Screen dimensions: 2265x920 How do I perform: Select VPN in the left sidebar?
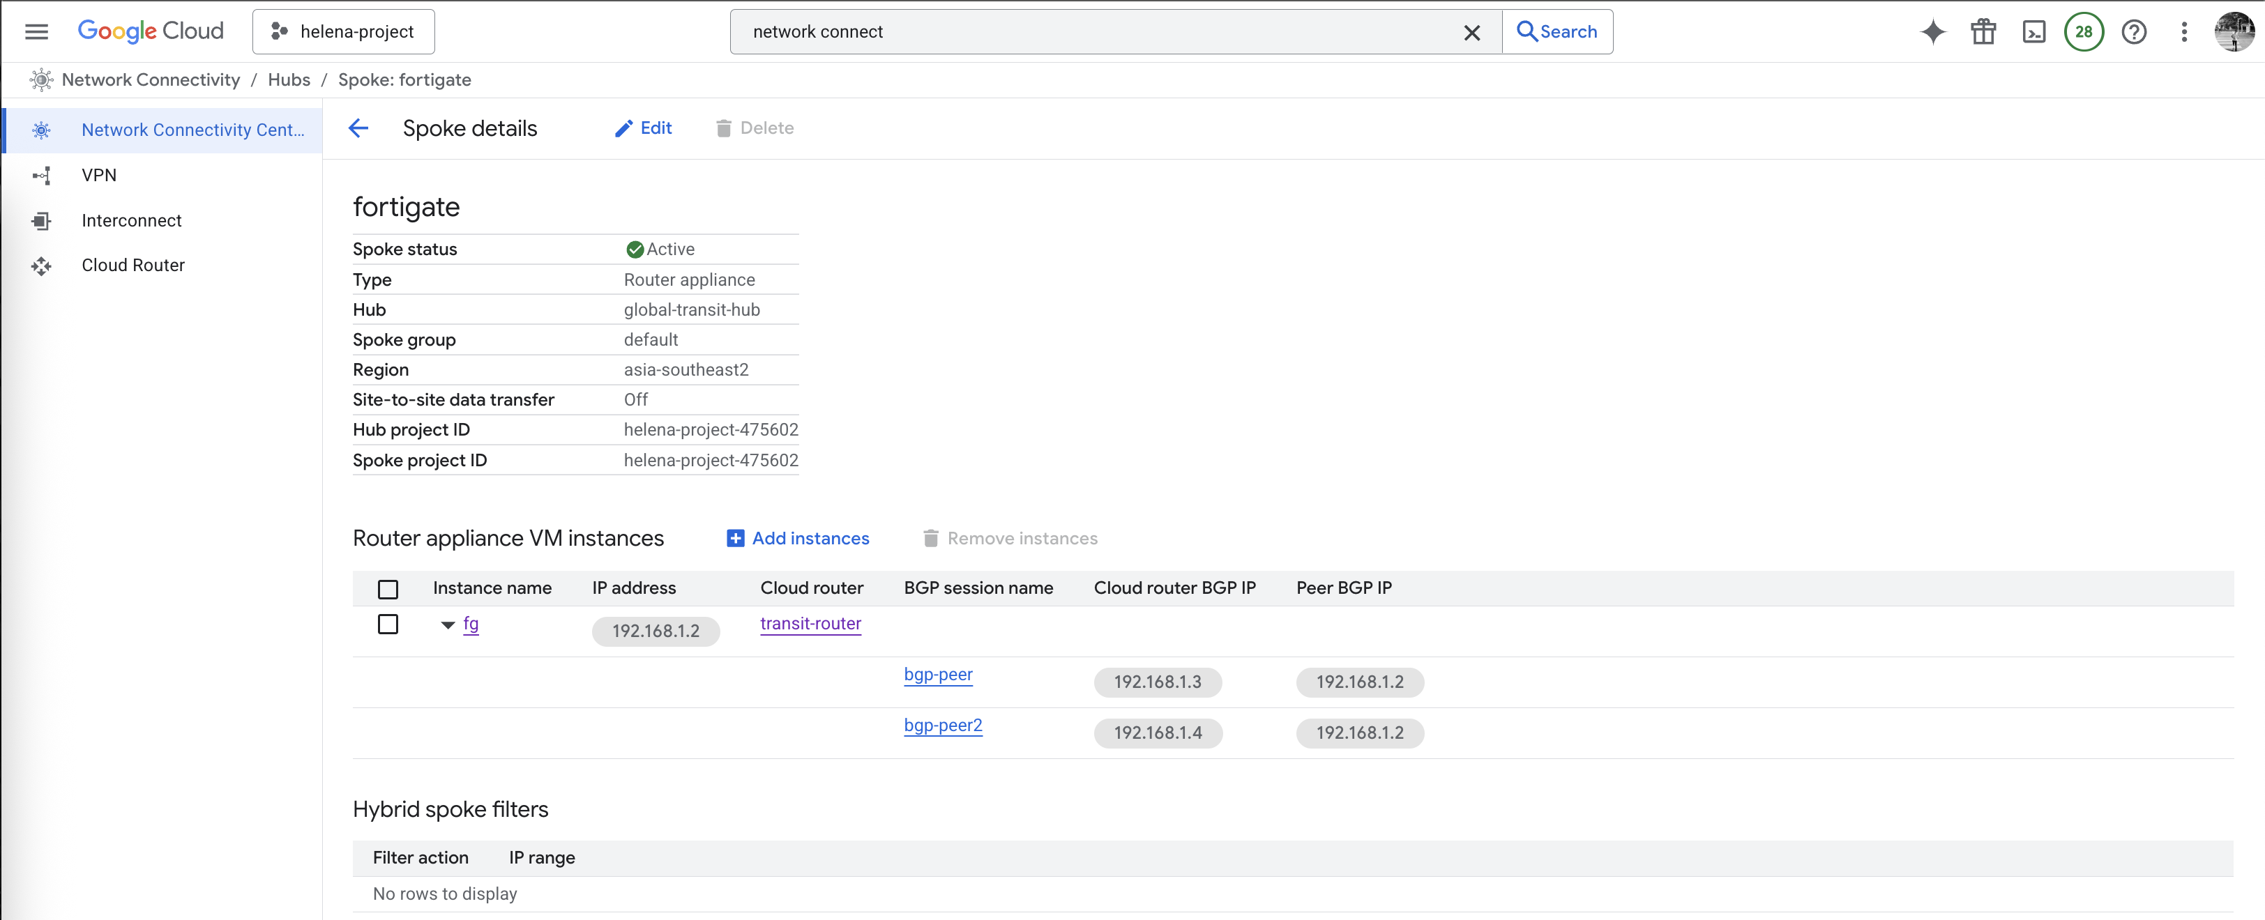click(x=98, y=175)
